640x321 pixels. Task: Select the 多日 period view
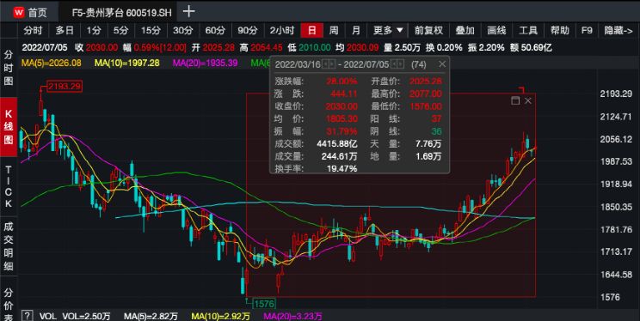65,31
